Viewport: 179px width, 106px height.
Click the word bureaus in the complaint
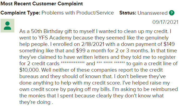[29, 76]
